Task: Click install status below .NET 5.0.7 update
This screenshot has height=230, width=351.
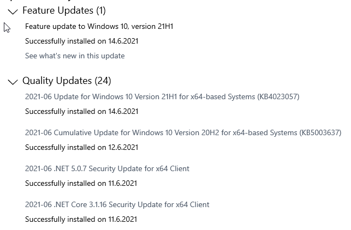Action: coord(81,183)
